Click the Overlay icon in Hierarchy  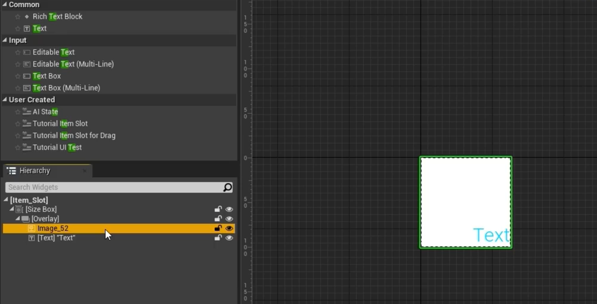pyautogui.click(x=25, y=219)
